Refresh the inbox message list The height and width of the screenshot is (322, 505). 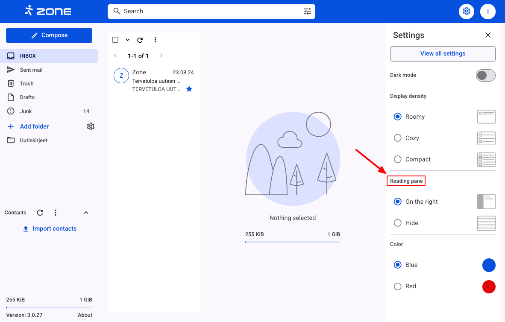coord(140,40)
